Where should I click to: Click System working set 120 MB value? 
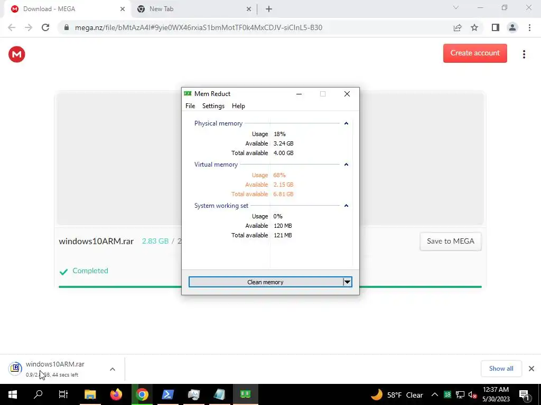[283, 226]
